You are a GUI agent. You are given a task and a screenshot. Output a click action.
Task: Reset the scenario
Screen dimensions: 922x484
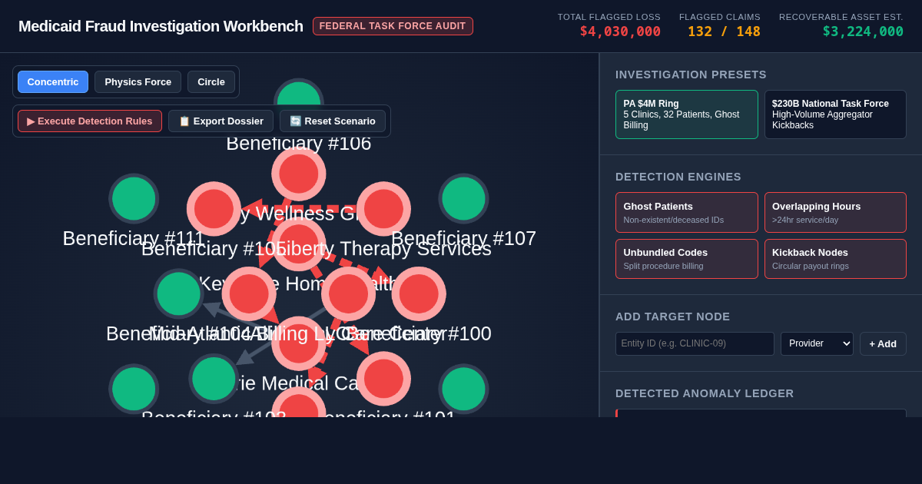click(333, 121)
